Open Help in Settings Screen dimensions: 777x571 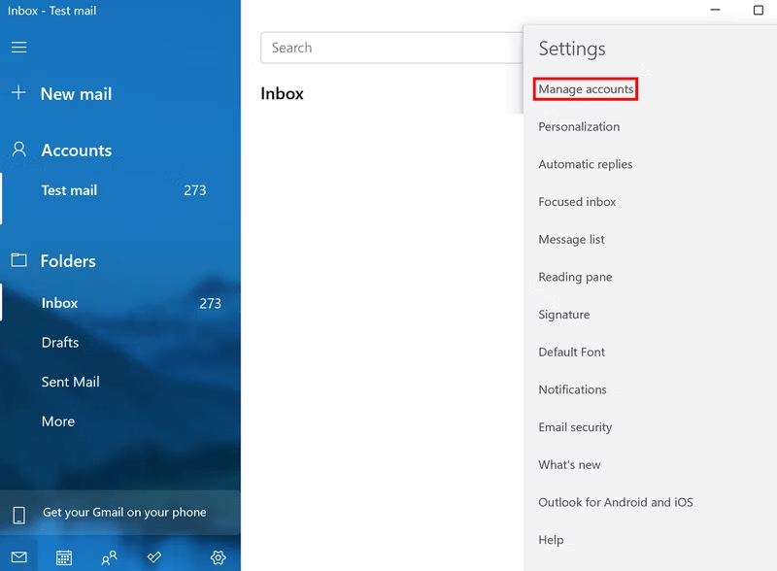coord(551,540)
